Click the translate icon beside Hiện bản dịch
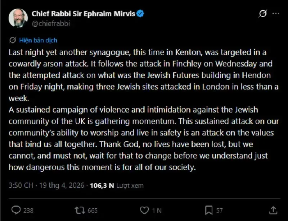 click(13, 40)
